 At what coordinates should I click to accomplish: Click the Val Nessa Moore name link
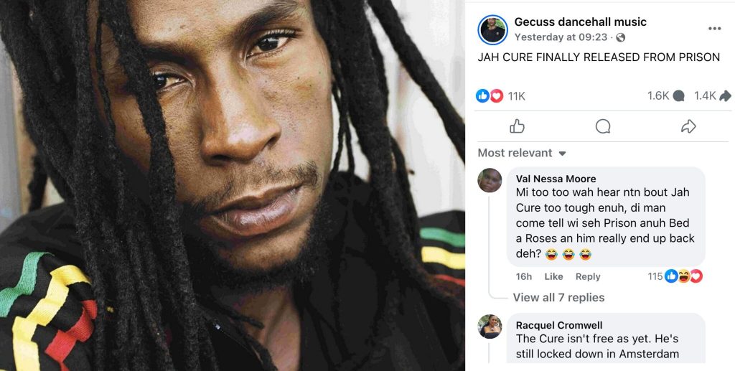(x=556, y=179)
